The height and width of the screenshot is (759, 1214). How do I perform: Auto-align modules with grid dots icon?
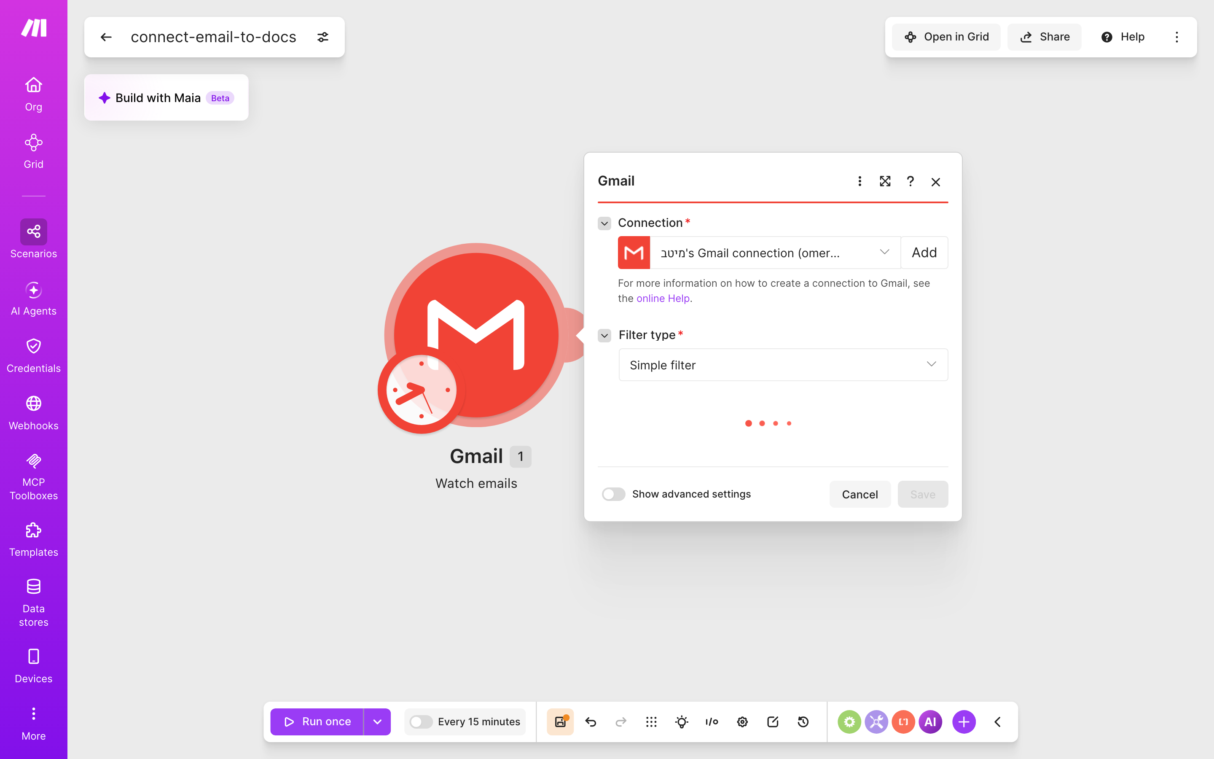coord(651,722)
